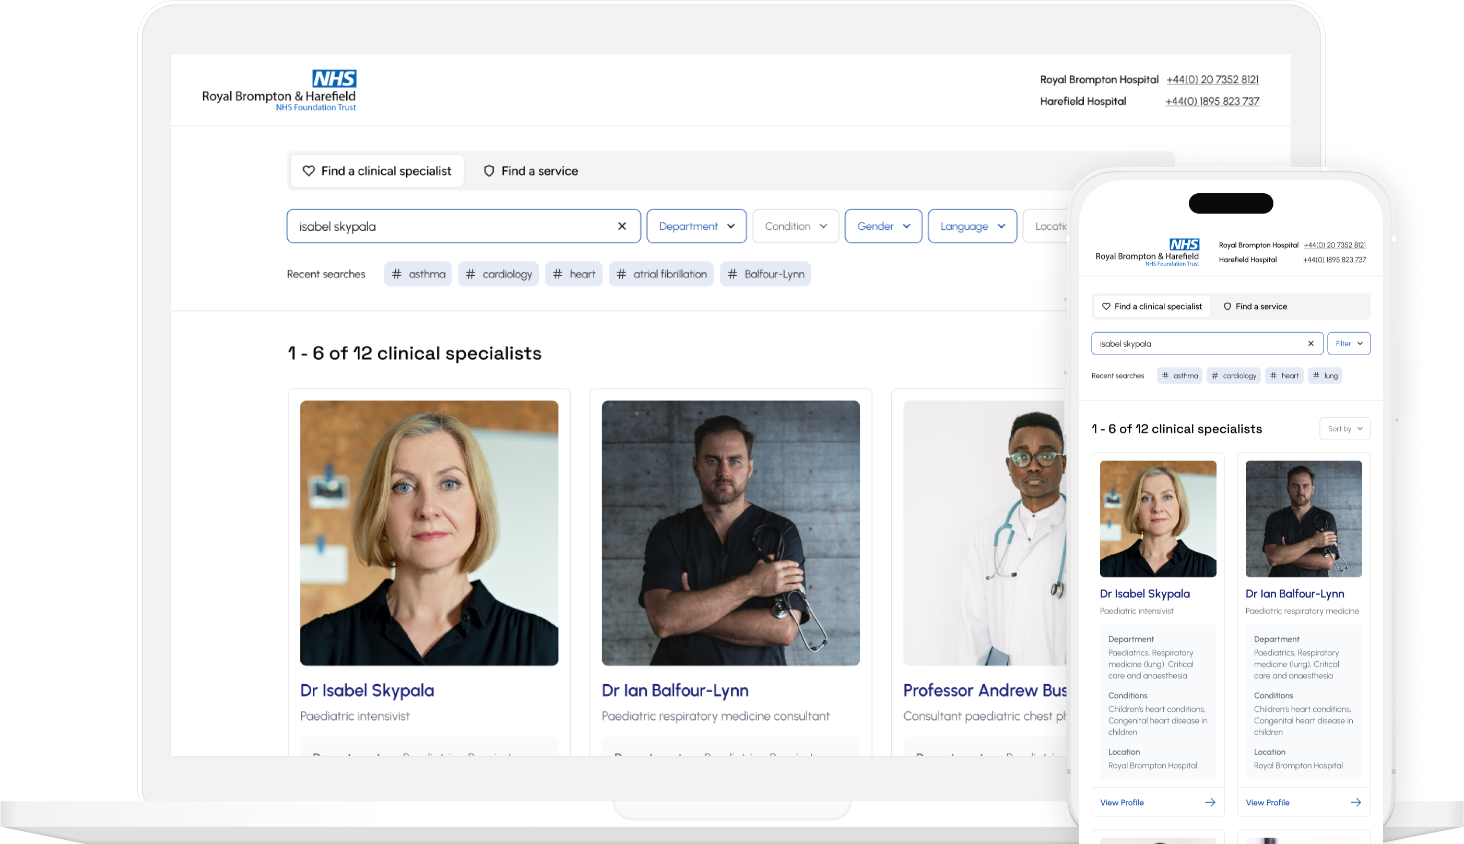This screenshot has width=1464, height=844.
Task: Call Royal Brompton Hospital phone link on desktop
Action: [x=1212, y=79]
